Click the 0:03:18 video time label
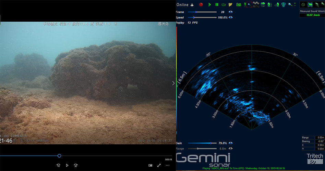Screen dimensions: 325x171 [169, 159]
